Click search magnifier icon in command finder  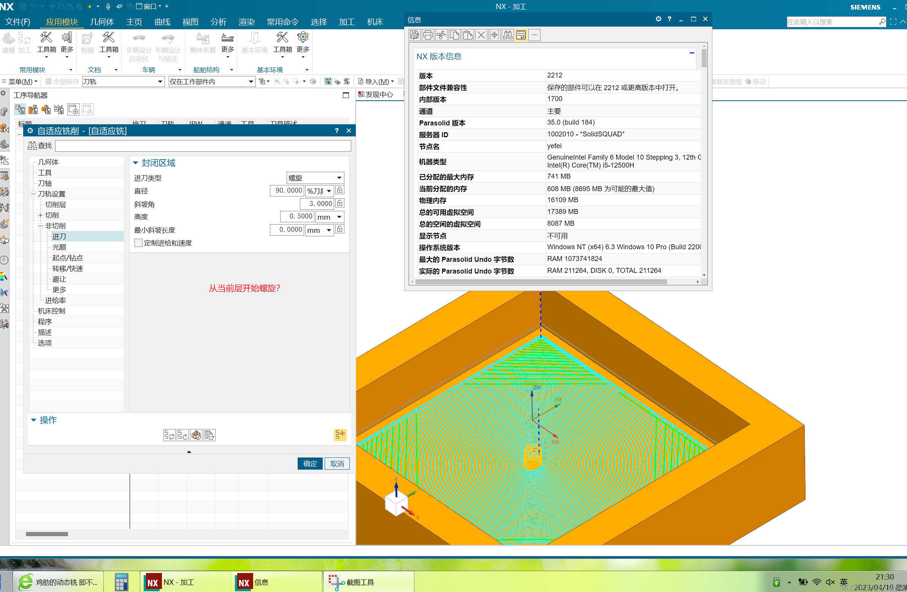(x=882, y=22)
